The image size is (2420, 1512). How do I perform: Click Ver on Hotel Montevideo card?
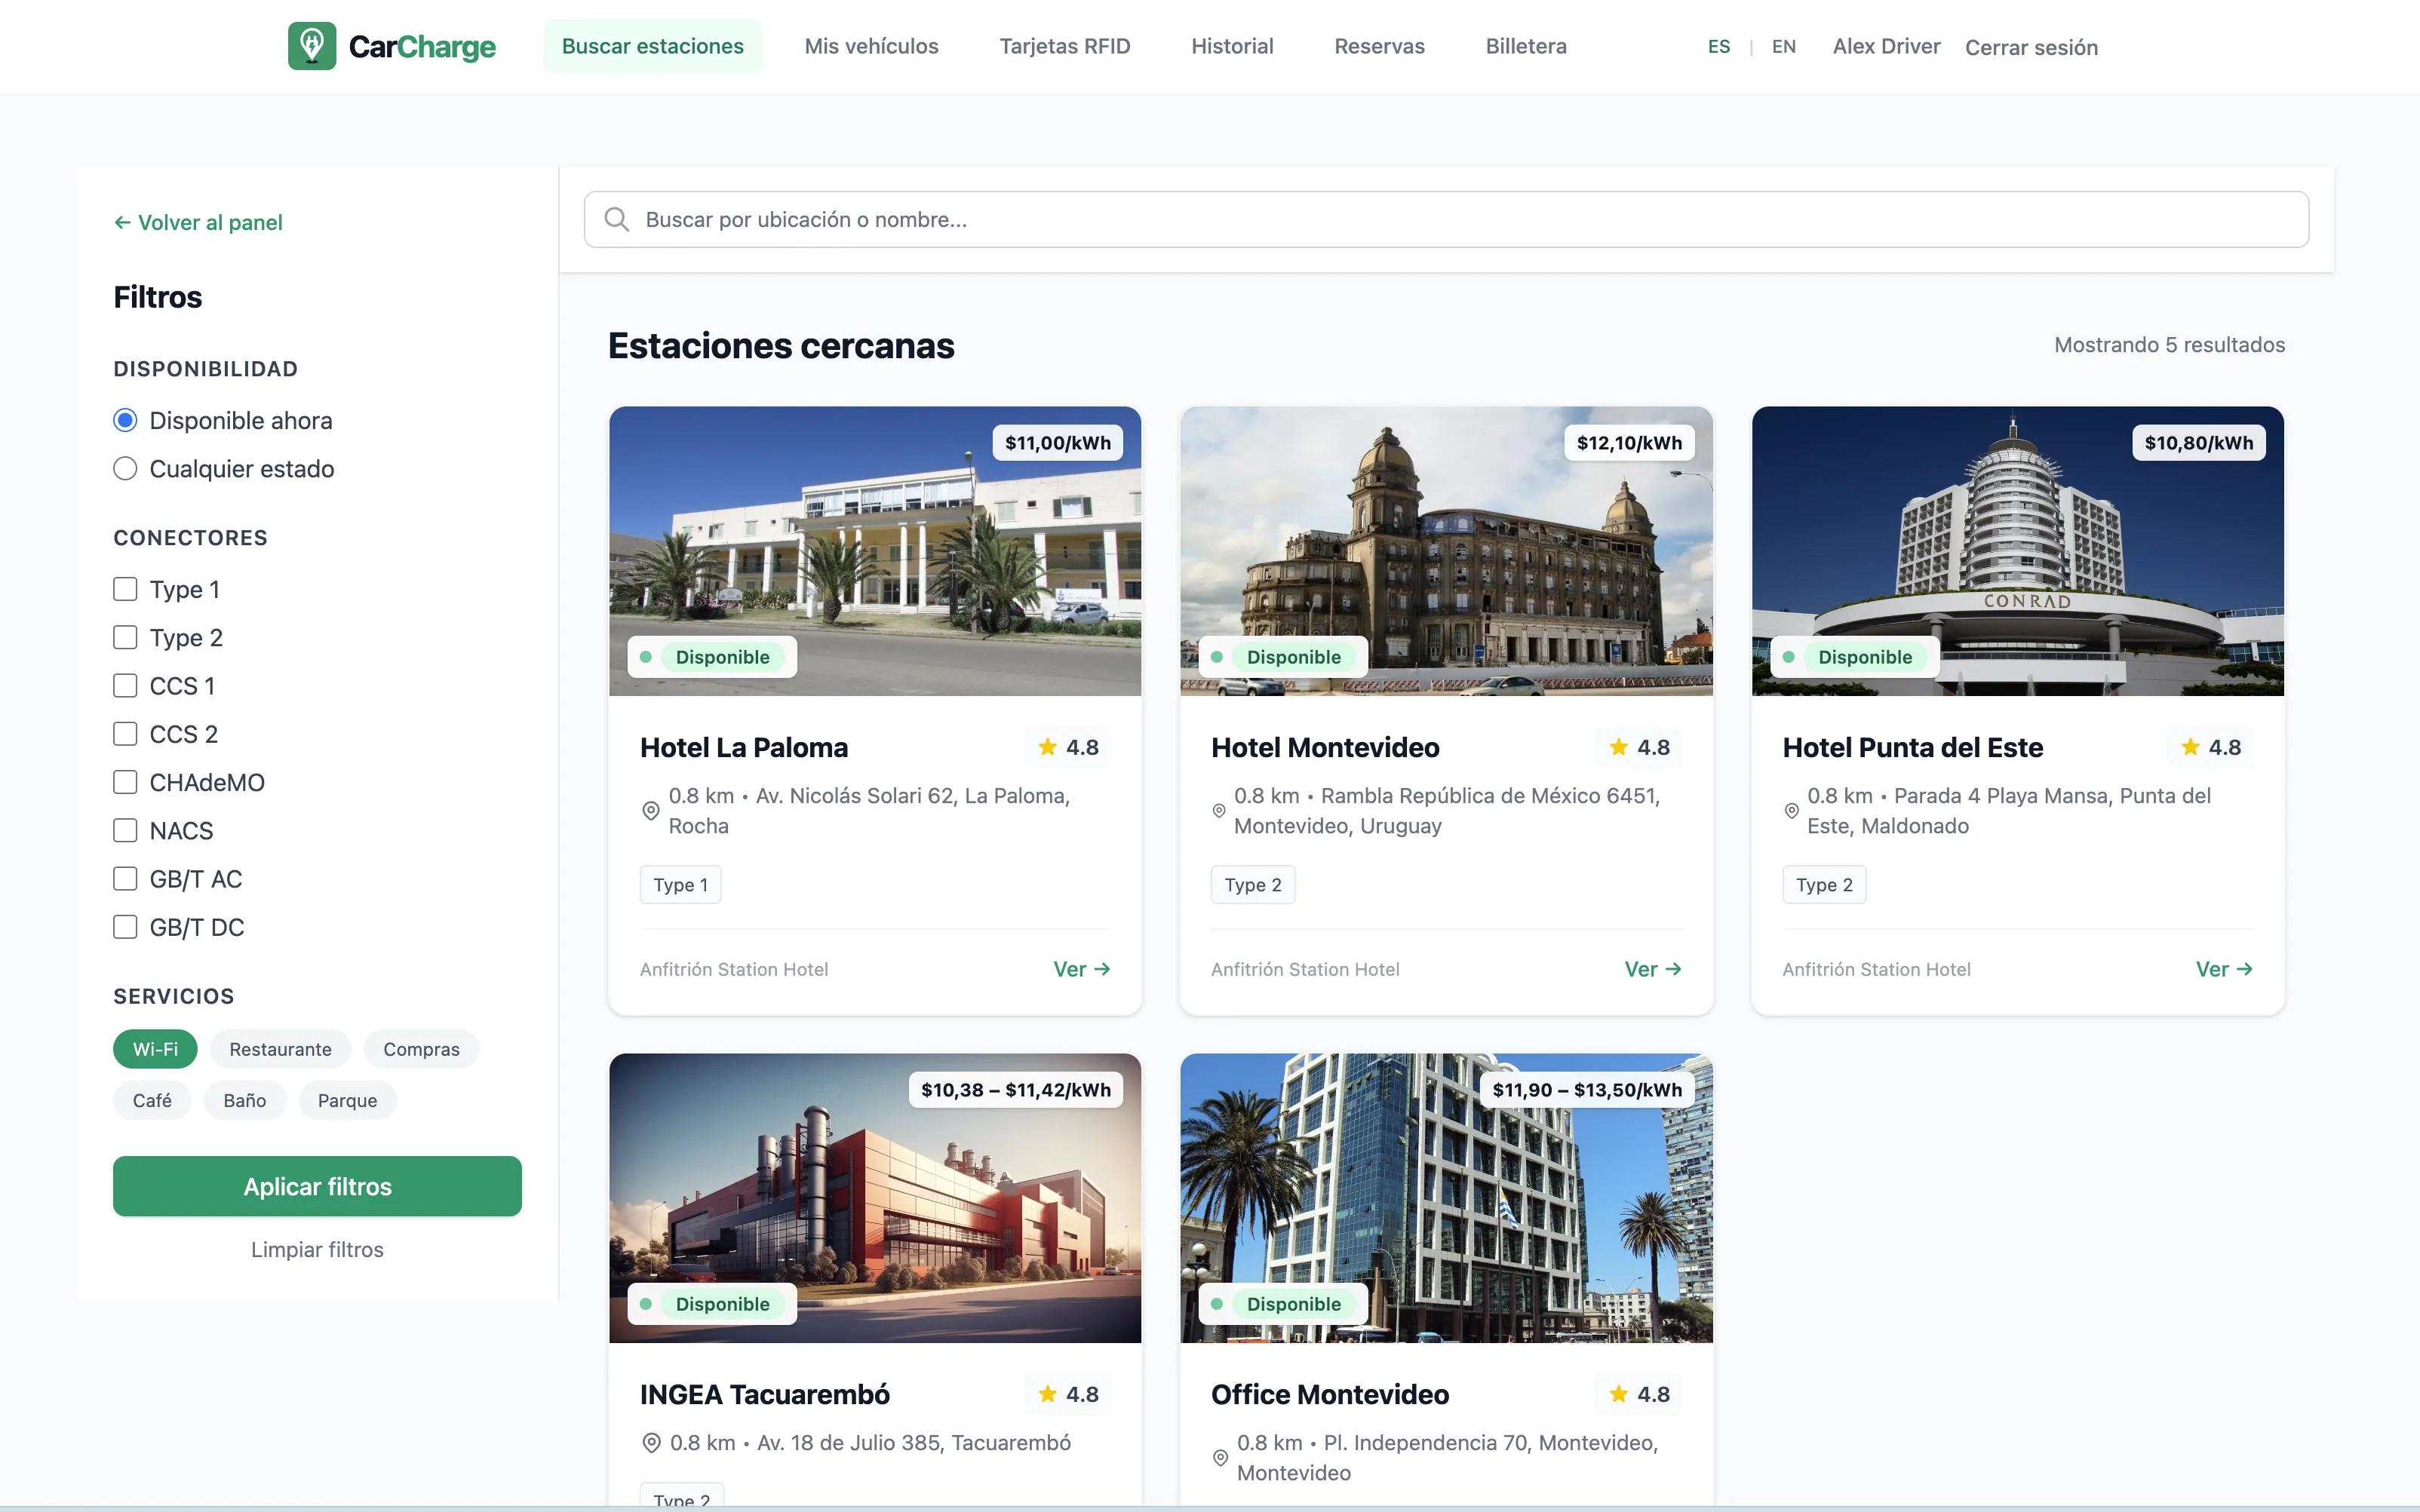click(x=1653, y=969)
